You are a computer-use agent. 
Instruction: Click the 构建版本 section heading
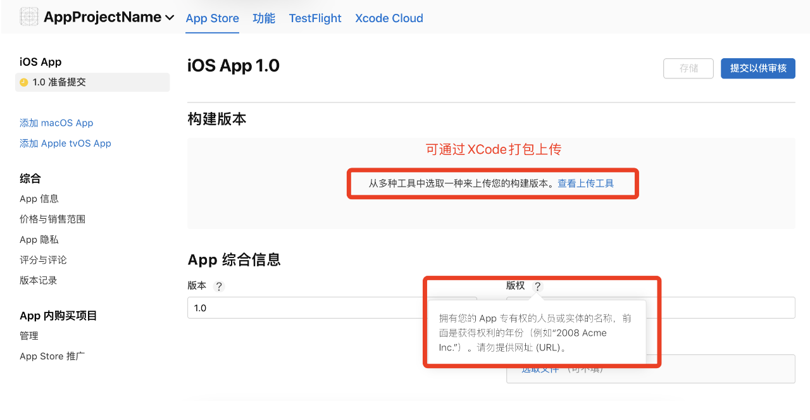click(x=217, y=119)
